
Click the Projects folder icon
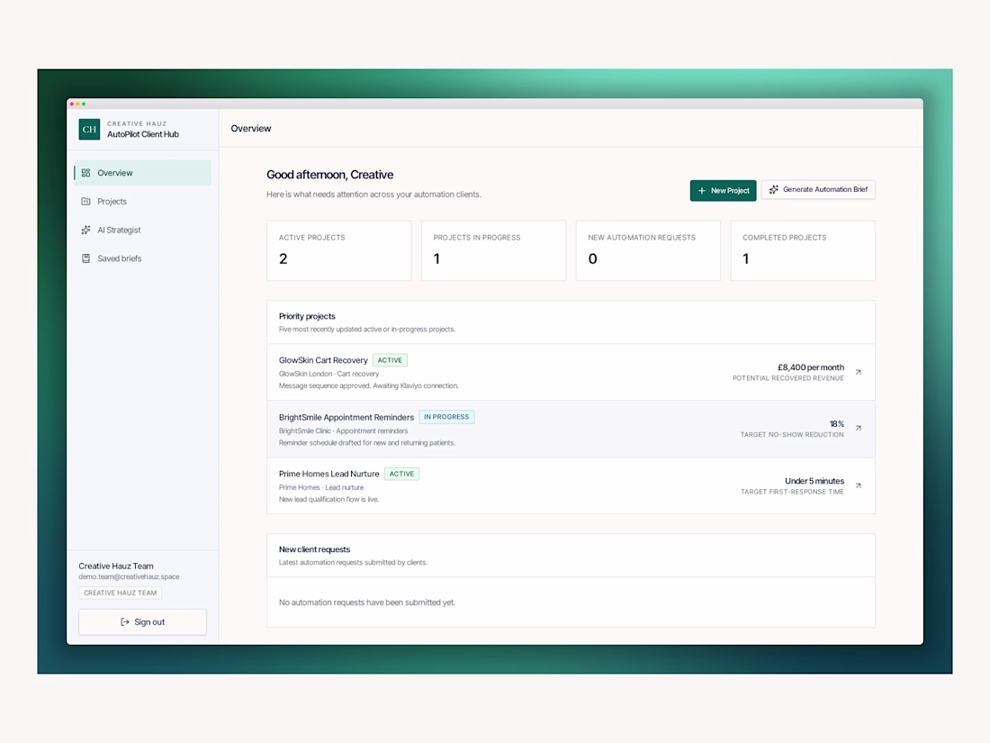pos(85,202)
